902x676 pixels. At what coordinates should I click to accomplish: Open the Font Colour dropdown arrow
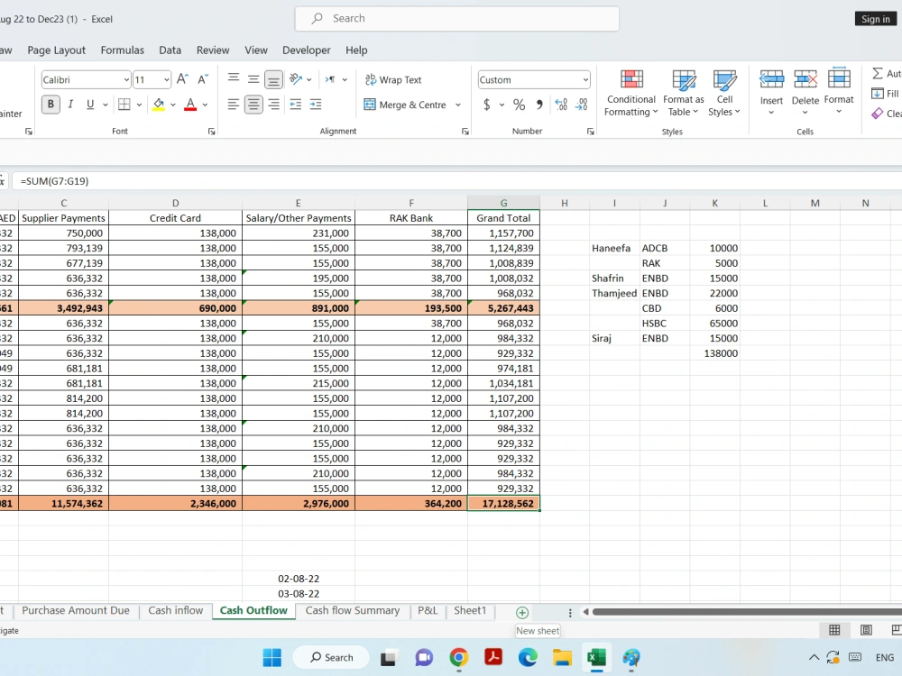coord(205,105)
